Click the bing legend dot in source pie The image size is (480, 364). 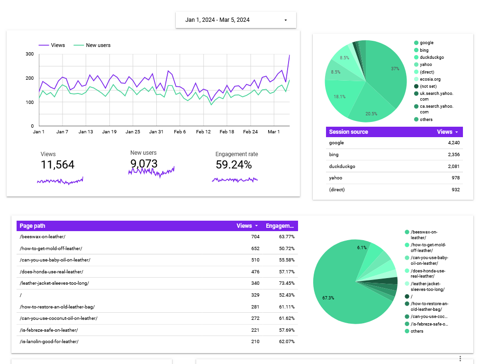416,50
